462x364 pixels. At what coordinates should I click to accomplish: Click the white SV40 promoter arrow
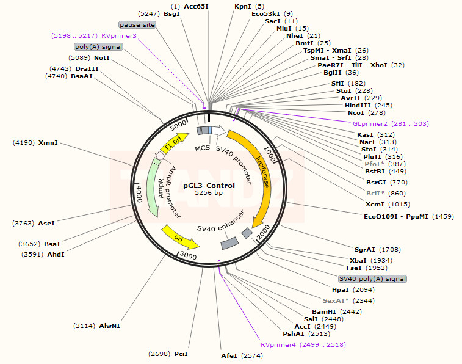coord(219,130)
